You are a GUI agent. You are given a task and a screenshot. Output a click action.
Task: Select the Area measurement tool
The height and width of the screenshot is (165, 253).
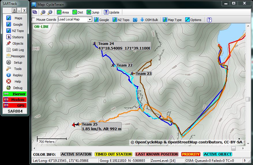pos(63,12)
